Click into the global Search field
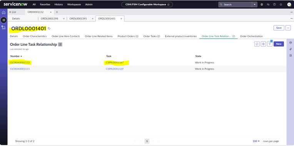The width and height of the screenshot is (294, 146). [x=235, y=5]
